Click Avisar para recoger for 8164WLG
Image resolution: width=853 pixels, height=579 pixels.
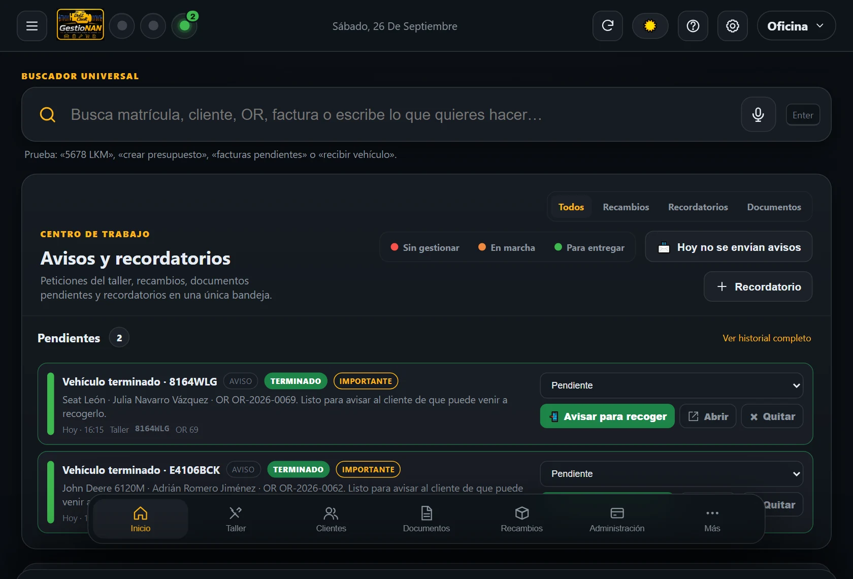(607, 416)
